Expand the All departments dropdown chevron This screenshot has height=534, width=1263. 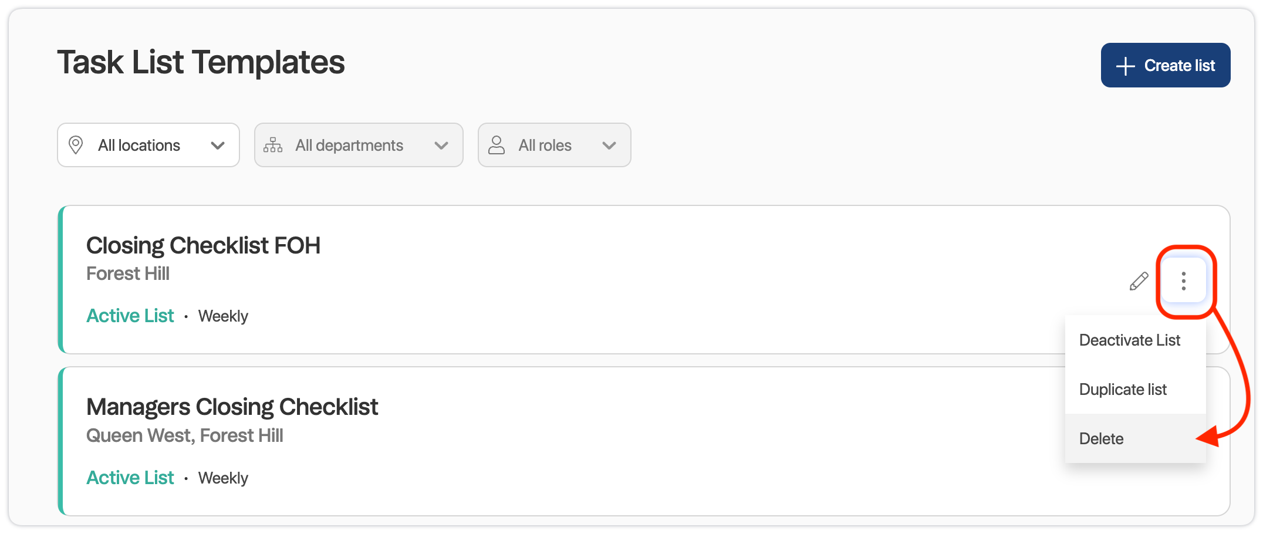click(441, 146)
